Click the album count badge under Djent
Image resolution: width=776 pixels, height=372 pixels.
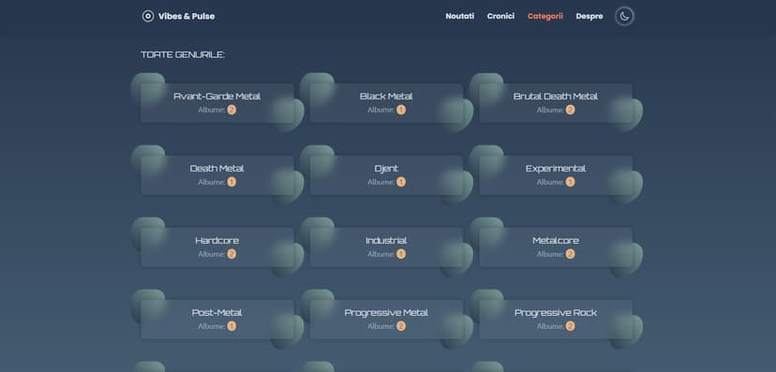pos(401,182)
